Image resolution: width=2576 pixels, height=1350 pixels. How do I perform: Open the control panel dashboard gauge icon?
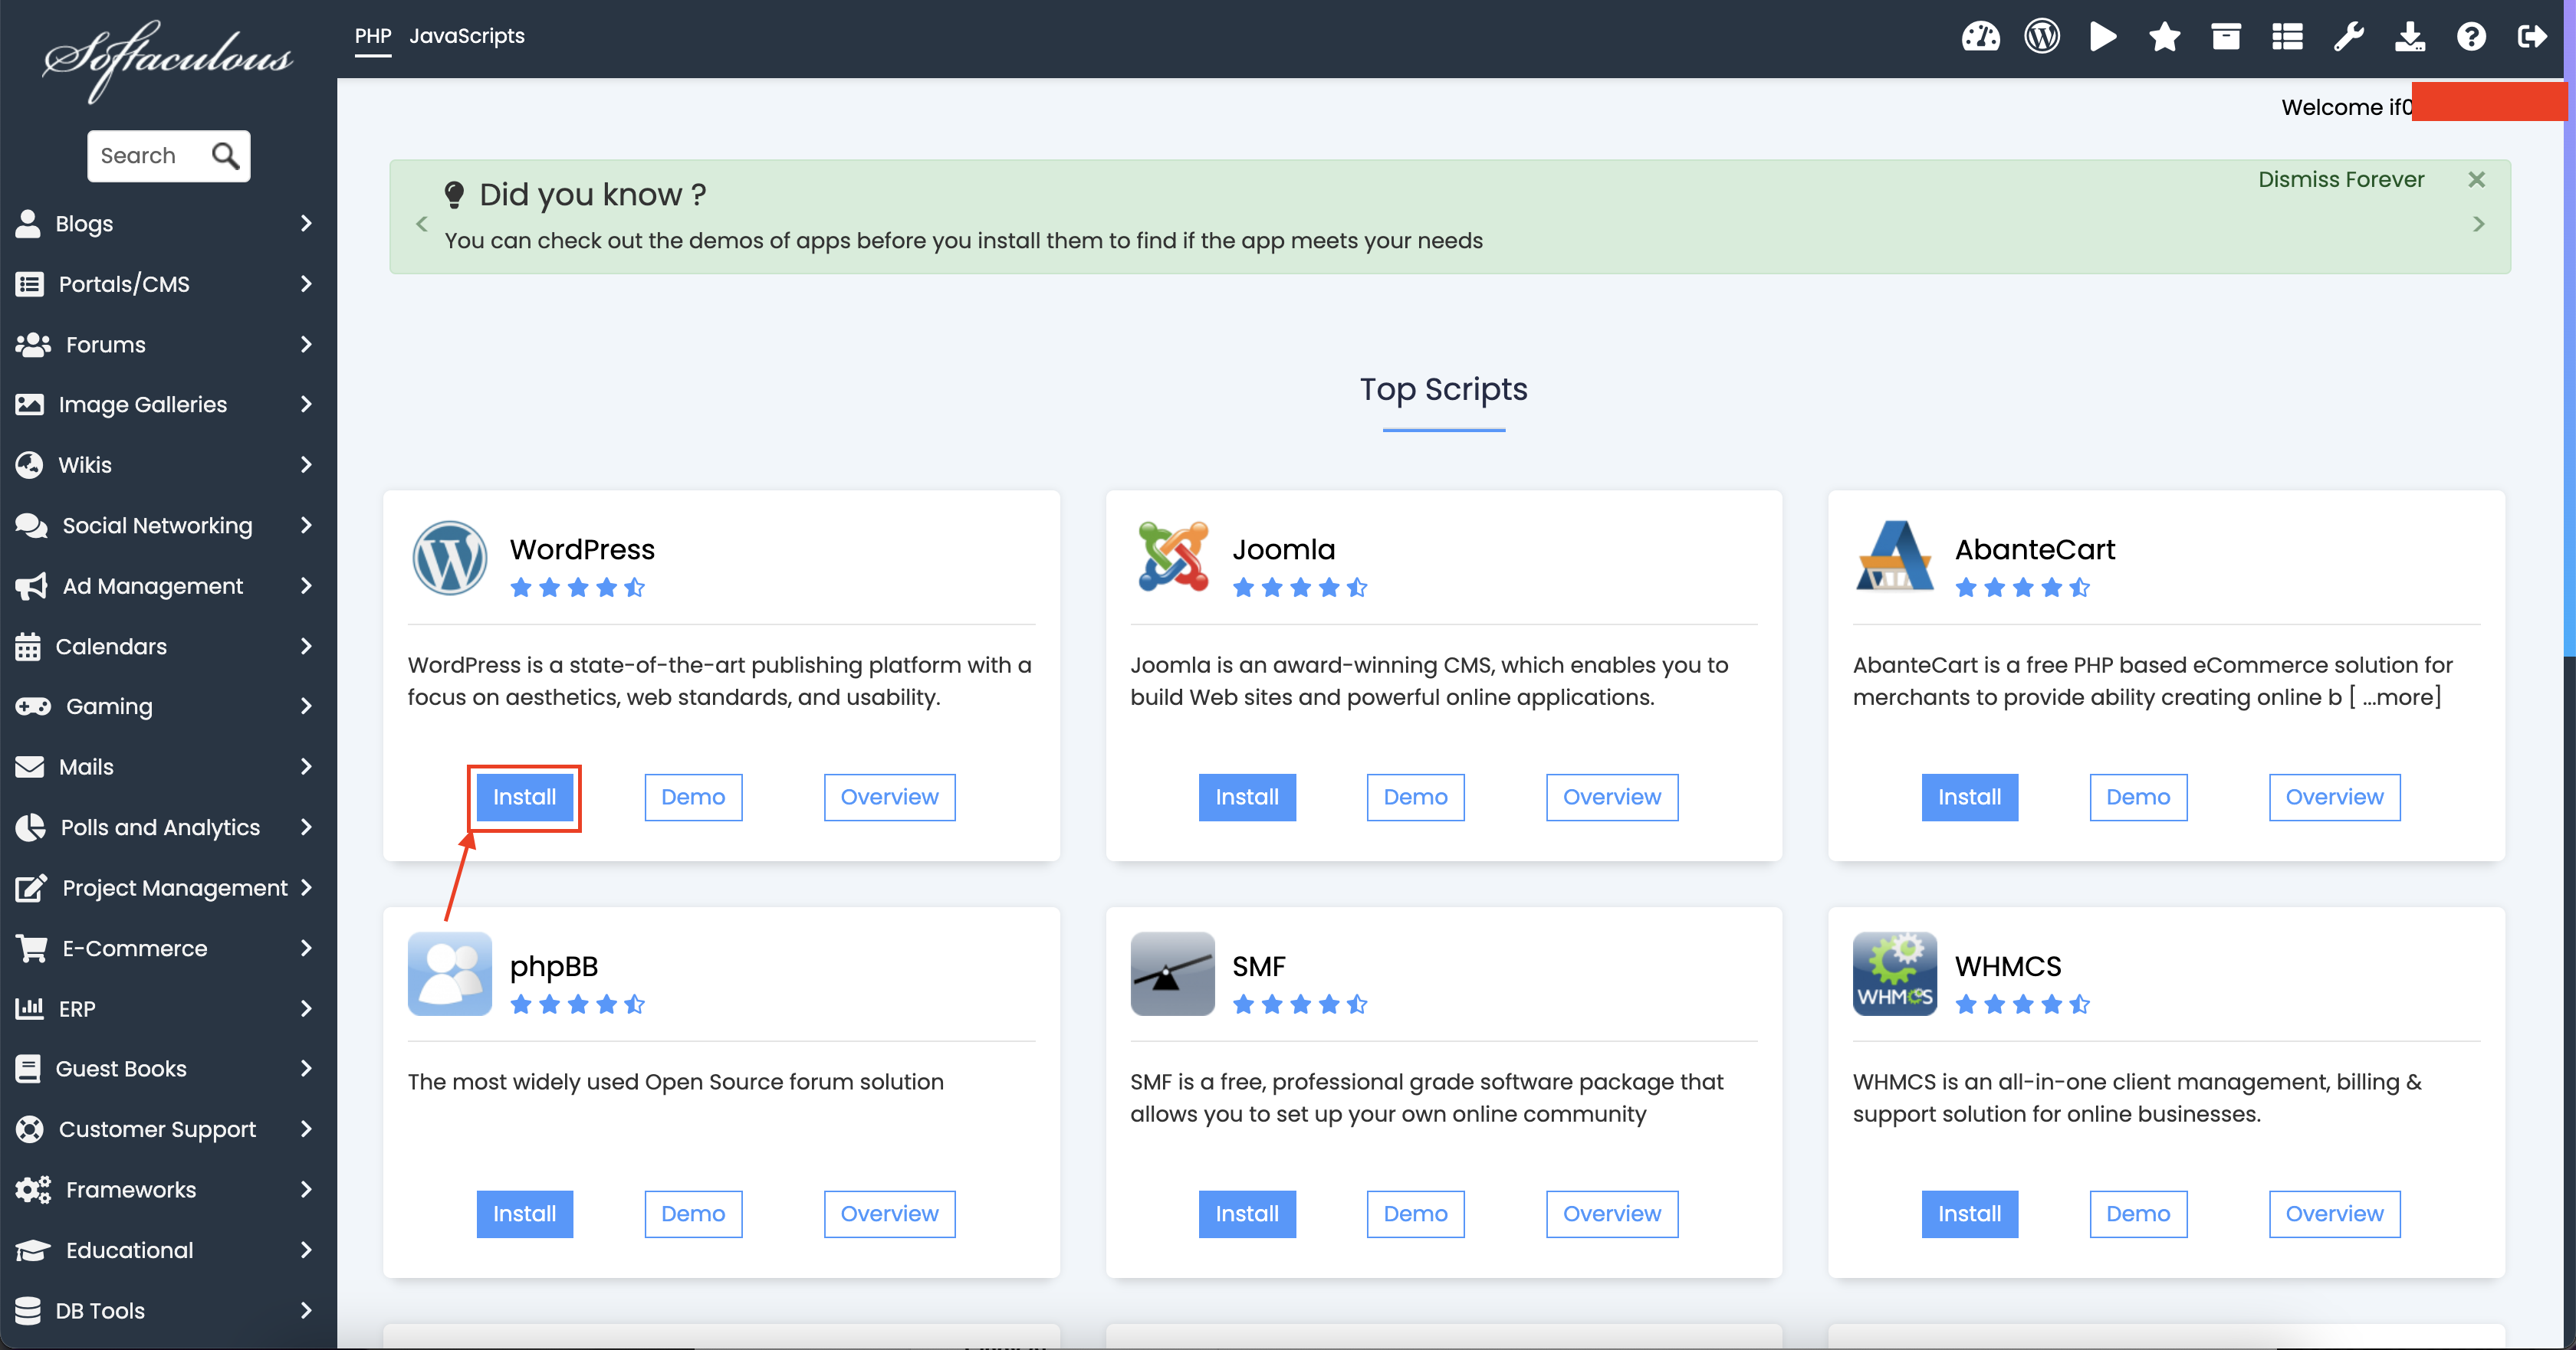[1980, 37]
